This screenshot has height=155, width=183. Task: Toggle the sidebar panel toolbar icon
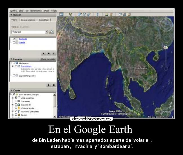point(61,14)
